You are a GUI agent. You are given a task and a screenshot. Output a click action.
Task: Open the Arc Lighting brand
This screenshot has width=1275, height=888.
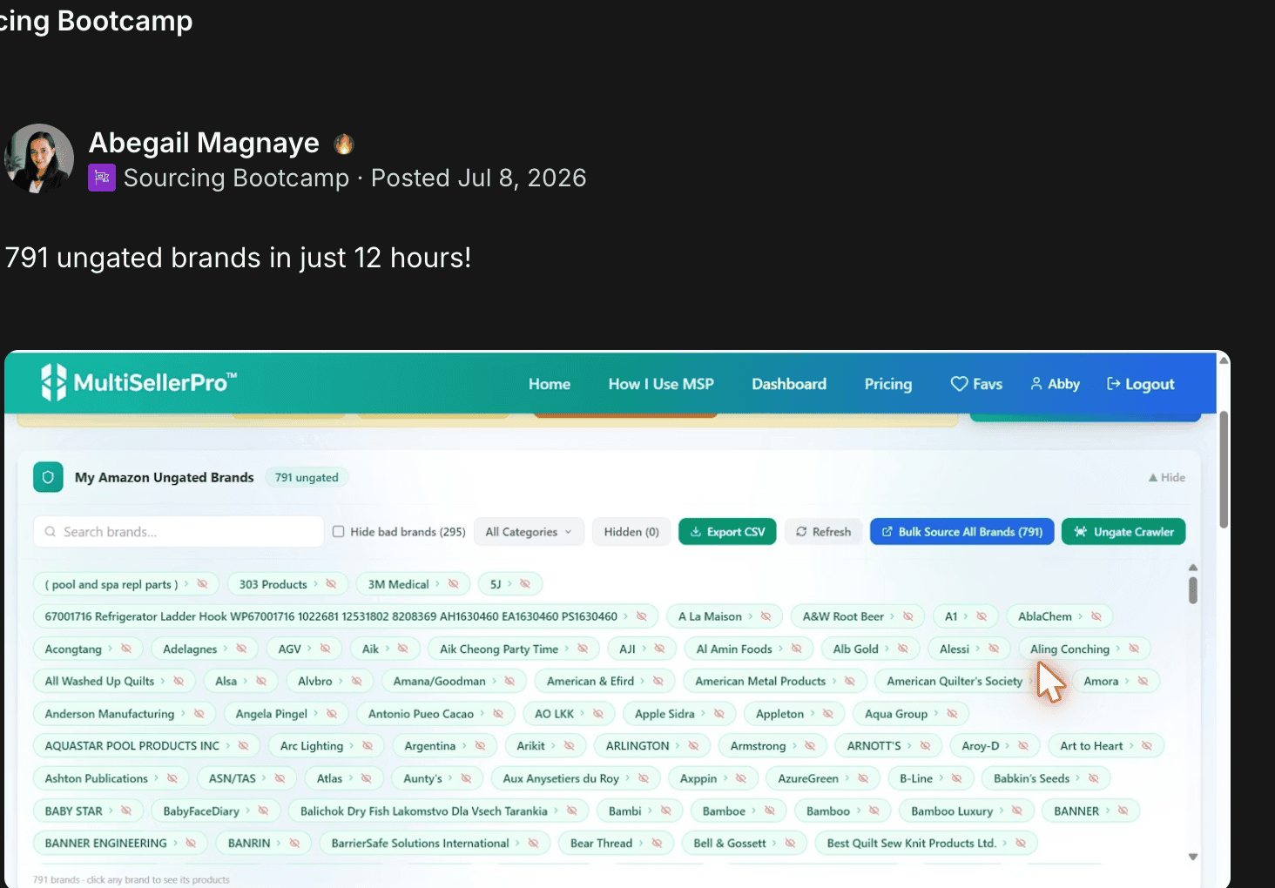[x=312, y=746]
